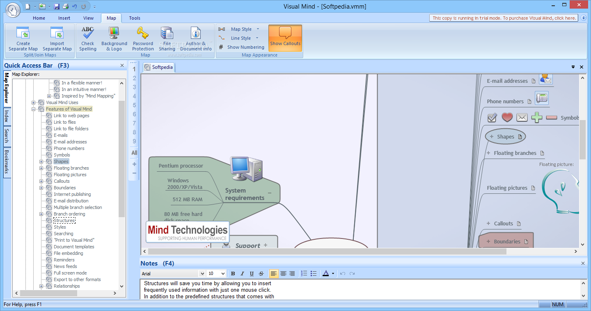The width and height of the screenshot is (591, 311).
Task: Collapse the Features of Visual Mind node
Action: [34, 109]
